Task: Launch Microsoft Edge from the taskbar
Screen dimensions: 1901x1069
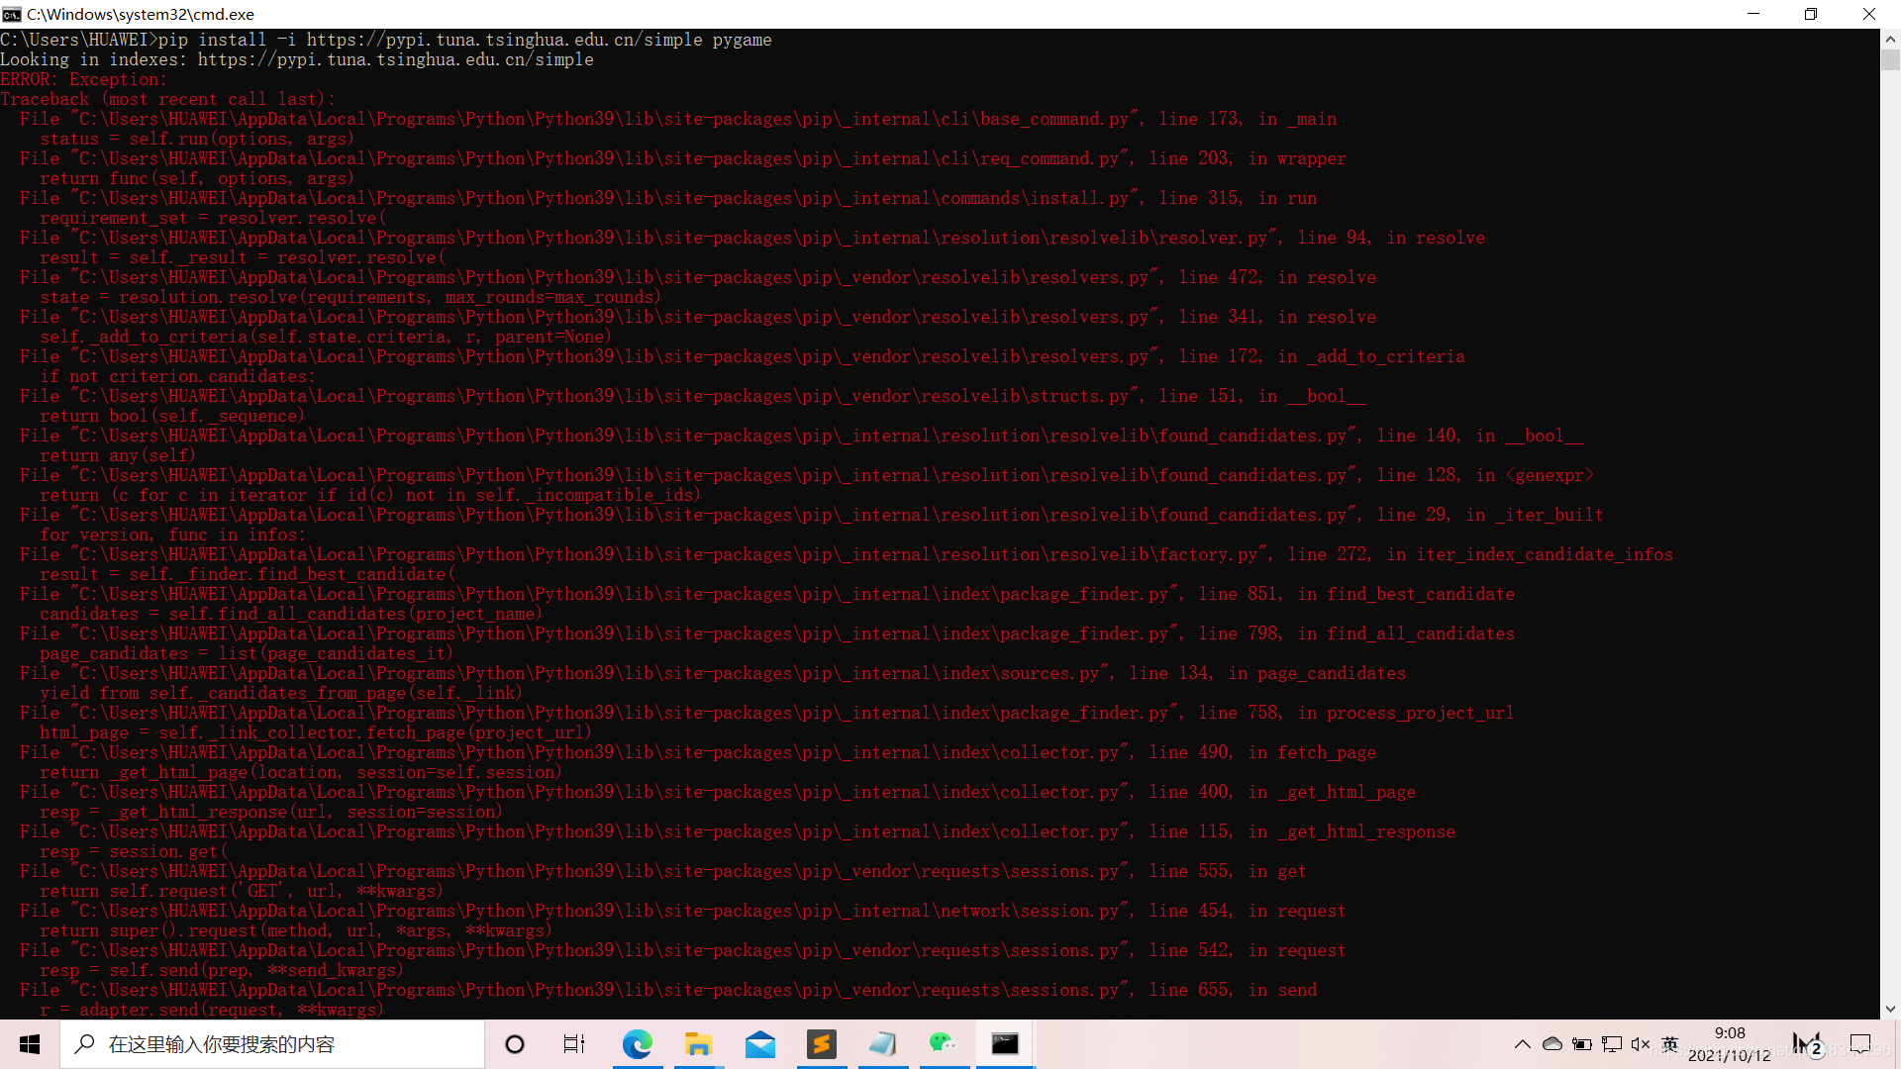Action: [637, 1044]
